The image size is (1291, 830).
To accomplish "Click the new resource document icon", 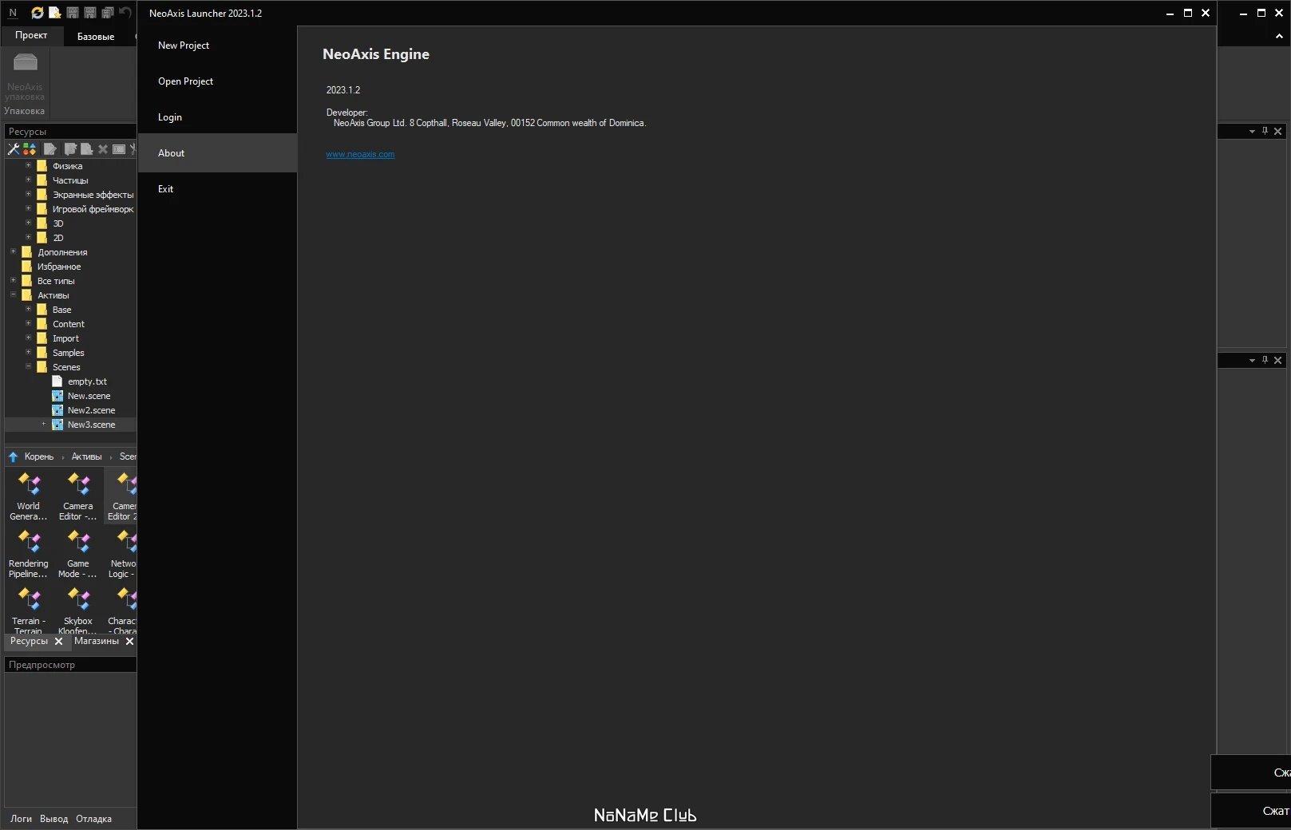I will pyautogui.click(x=54, y=13).
